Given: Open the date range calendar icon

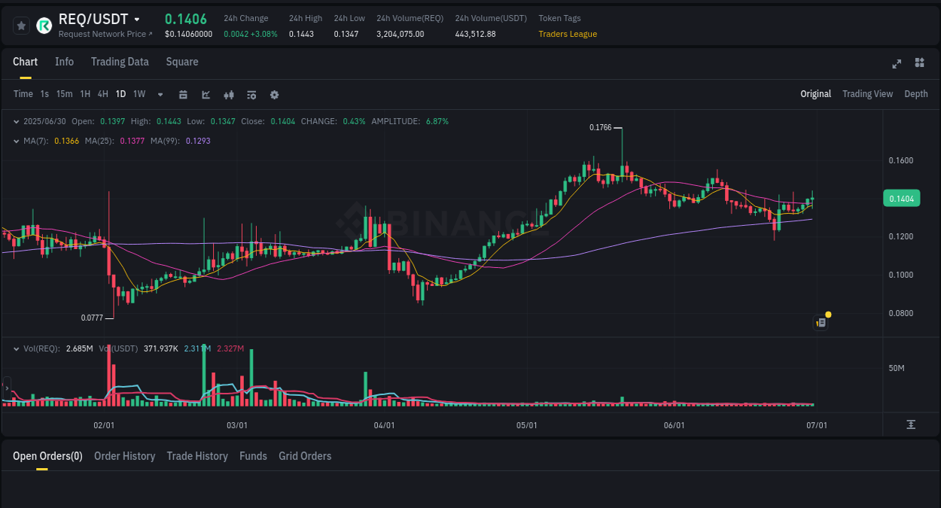Looking at the screenshot, I should (183, 94).
